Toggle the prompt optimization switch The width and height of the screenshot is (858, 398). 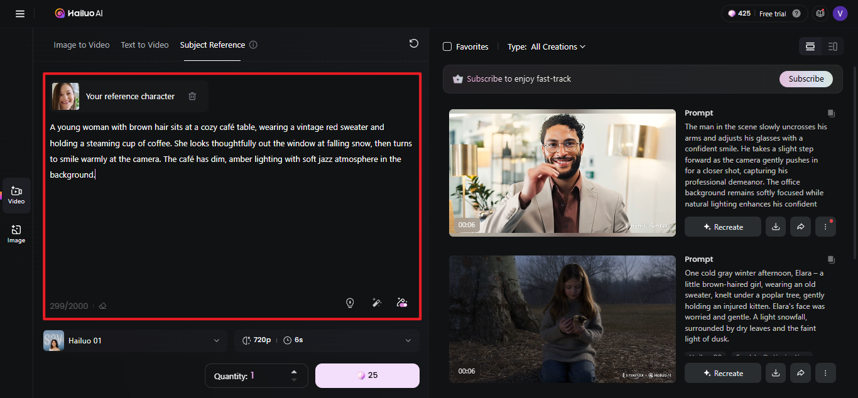click(x=402, y=303)
